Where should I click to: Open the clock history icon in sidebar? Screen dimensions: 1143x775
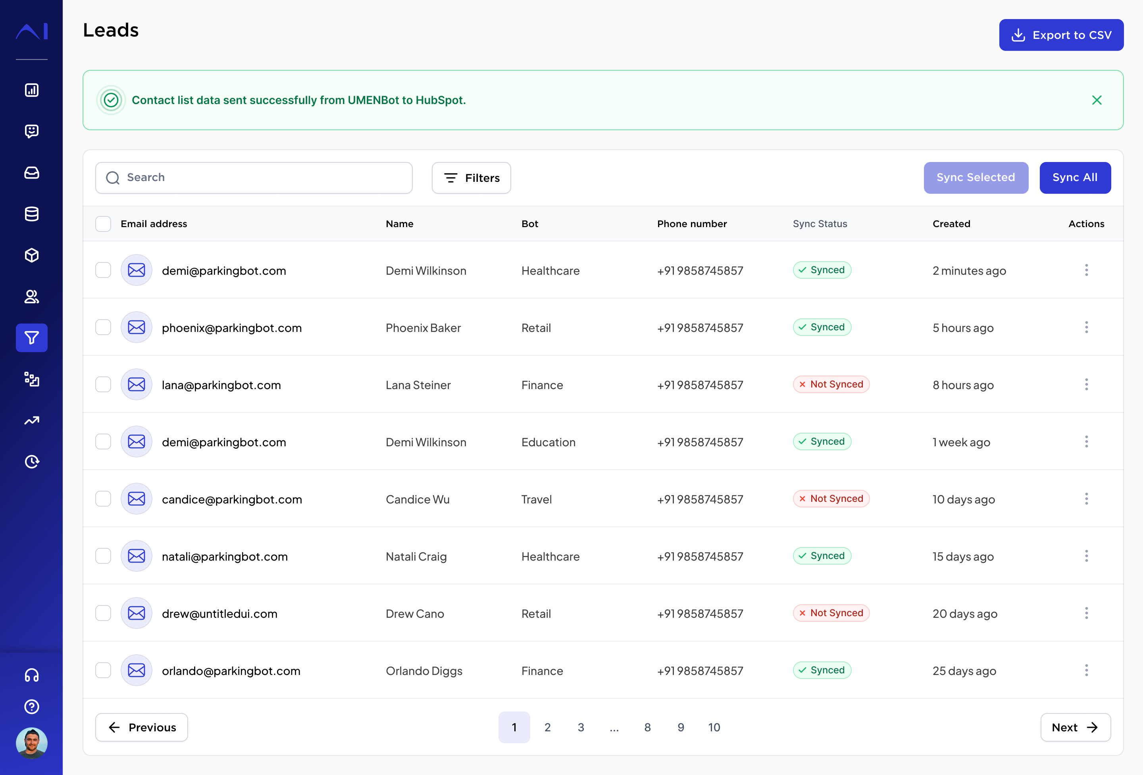tap(31, 462)
